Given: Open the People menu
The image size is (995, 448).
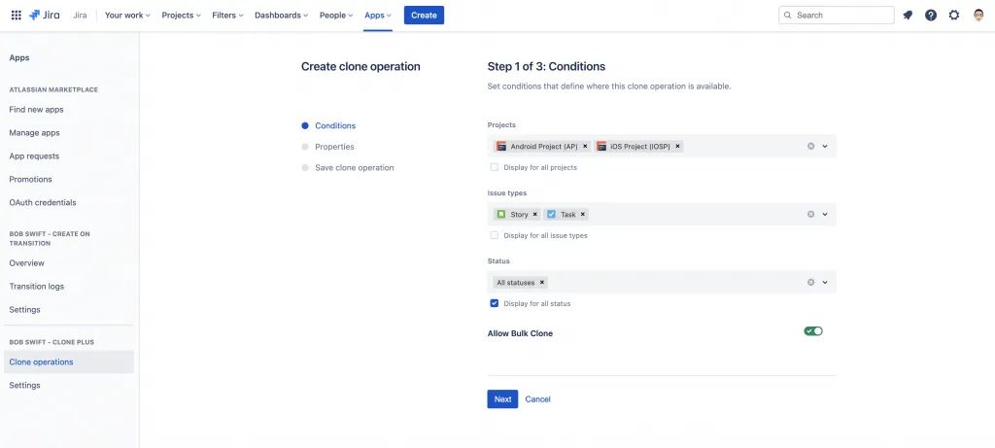Looking at the screenshot, I should click(336, 16).
